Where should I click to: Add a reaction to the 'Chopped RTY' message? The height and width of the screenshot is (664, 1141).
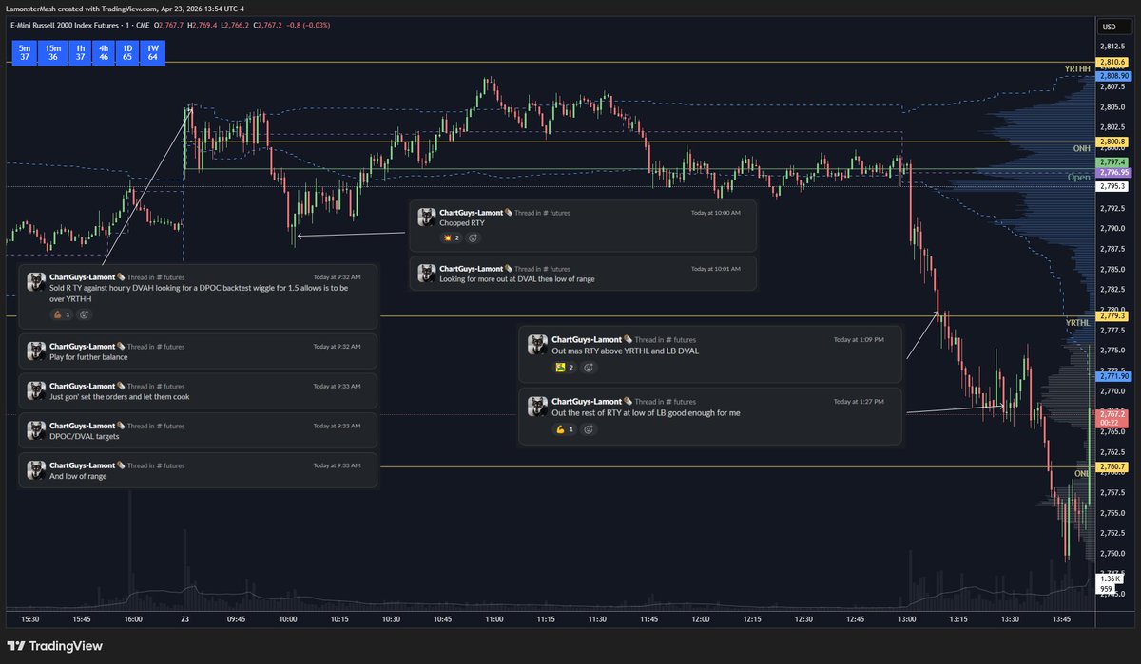pyautogui.click(x=474, y=237)
